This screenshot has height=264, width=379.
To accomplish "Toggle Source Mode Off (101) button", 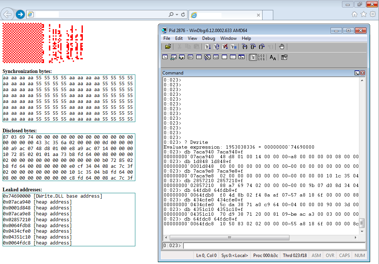I will click(261, 57).
